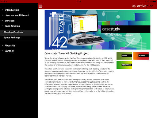157x118 pixels.
Task: Click the activeplan logo
Action: pos(143,6)
